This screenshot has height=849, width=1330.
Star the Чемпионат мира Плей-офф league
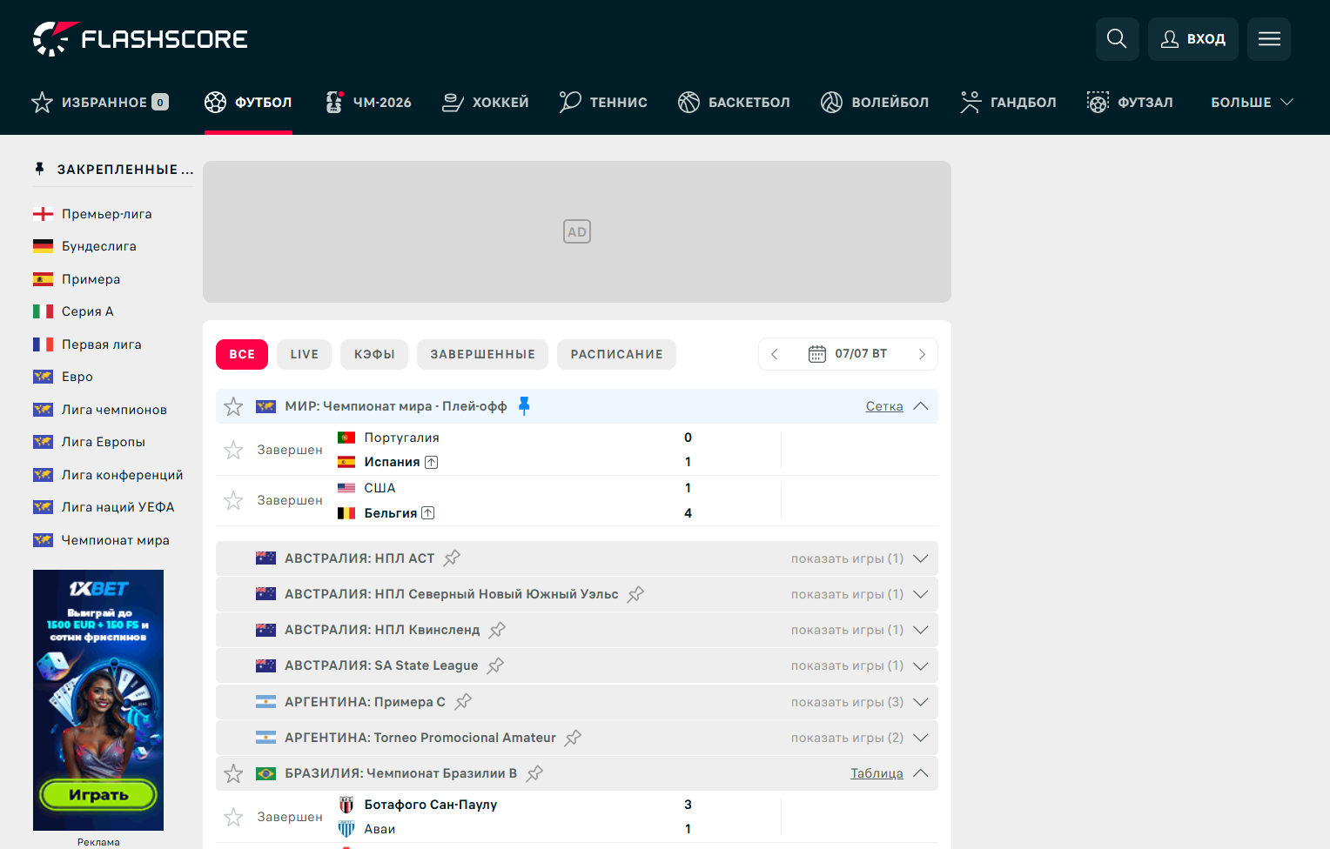(233, 406)
